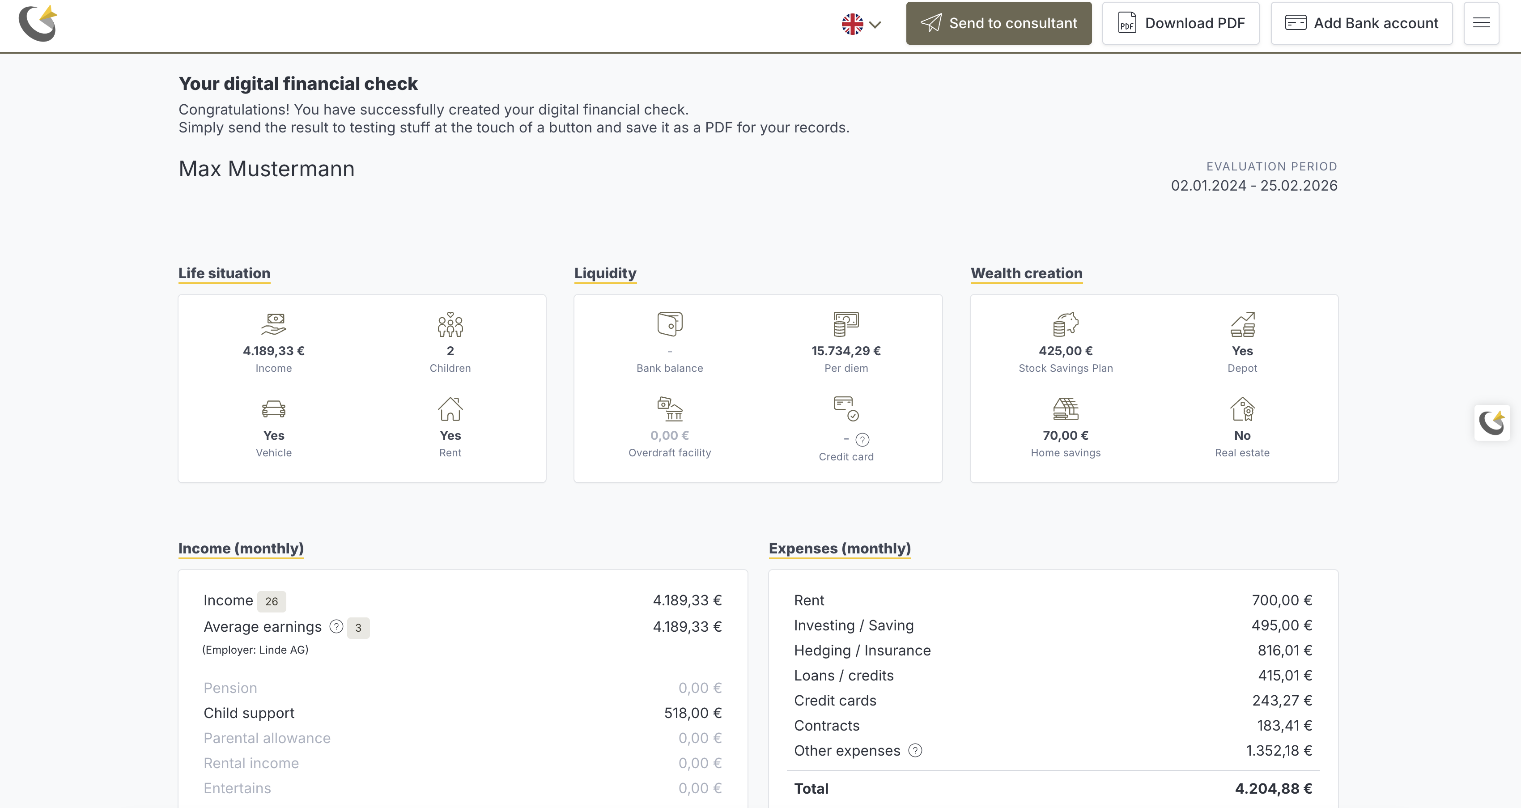Open the Average earnings help tooltip icon

pos(336,626)
